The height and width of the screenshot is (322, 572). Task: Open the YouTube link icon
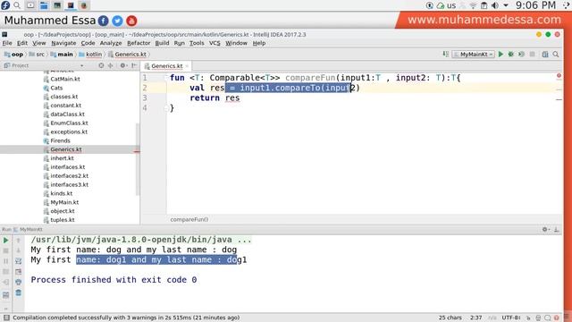[x=131, y=21]
